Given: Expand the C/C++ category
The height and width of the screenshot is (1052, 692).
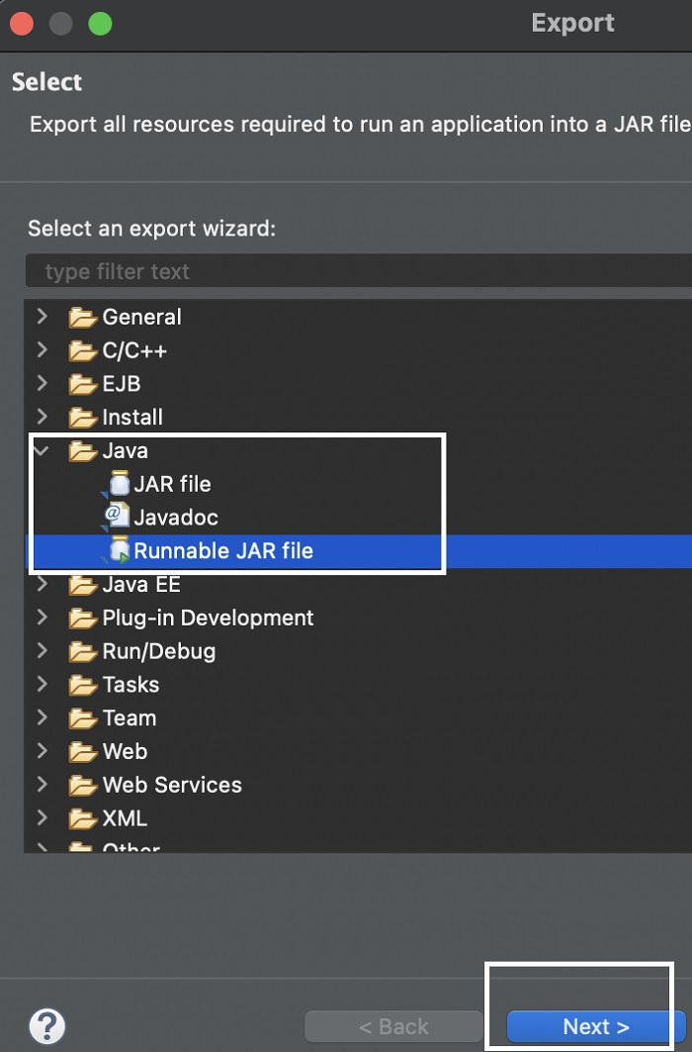Looking at the screenshot, I should pos(42,350).
